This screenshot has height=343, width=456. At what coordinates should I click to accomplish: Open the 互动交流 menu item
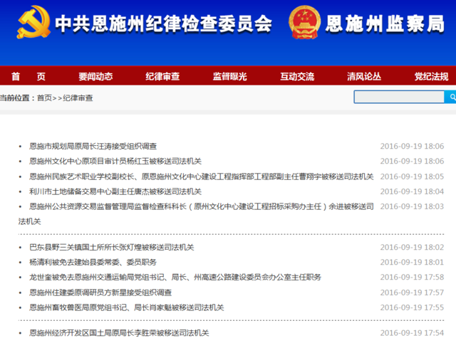(x=297, y=76)
